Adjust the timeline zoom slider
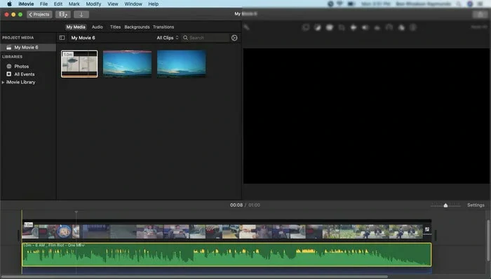The height and width of the screenshot is (279, 491). [x=445, y=205]
